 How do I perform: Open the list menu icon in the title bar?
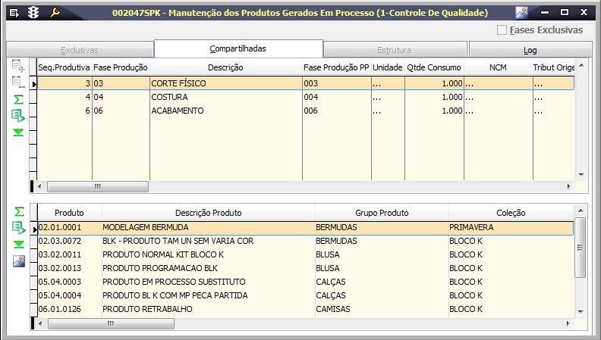[14, 12]
